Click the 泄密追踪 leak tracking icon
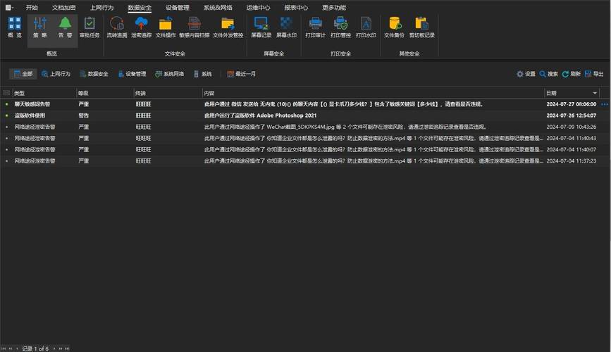This screenshot has width=611, height=352. pos(141,27)
